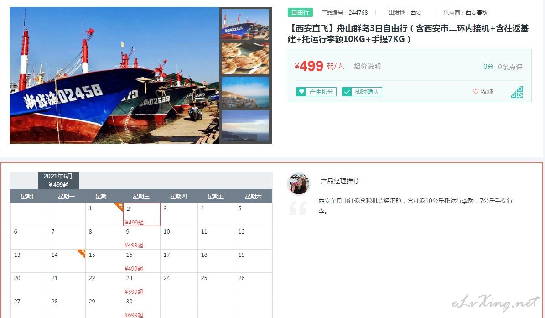The width and height of the screenshot is (545, 318).
Task: Select the 2021年6月 month tab
Action: (58, 180)
